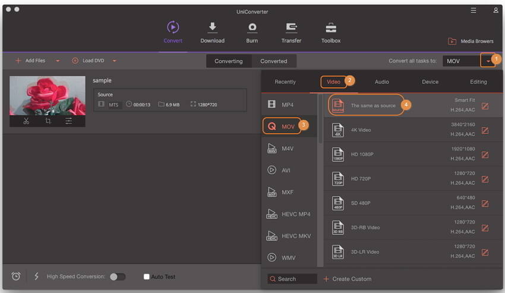Open Convert all tasks to dropdown arrow
This screenshot has height=293, width=505.
(488, 61)
